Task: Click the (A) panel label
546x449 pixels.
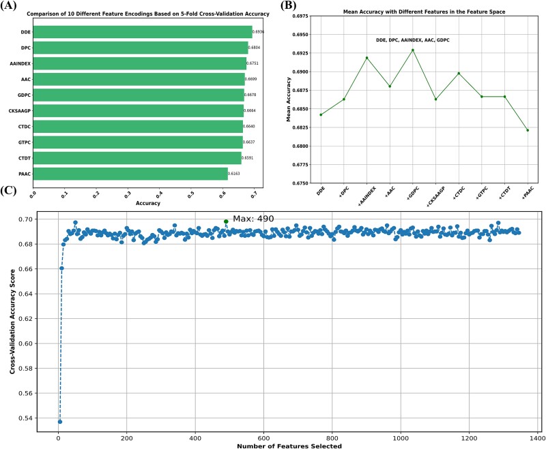Action: point(8,5)
